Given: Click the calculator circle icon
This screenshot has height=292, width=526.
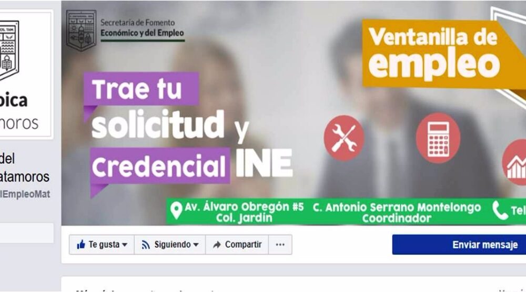Looking at the screenshot, I should pos(438,138).
